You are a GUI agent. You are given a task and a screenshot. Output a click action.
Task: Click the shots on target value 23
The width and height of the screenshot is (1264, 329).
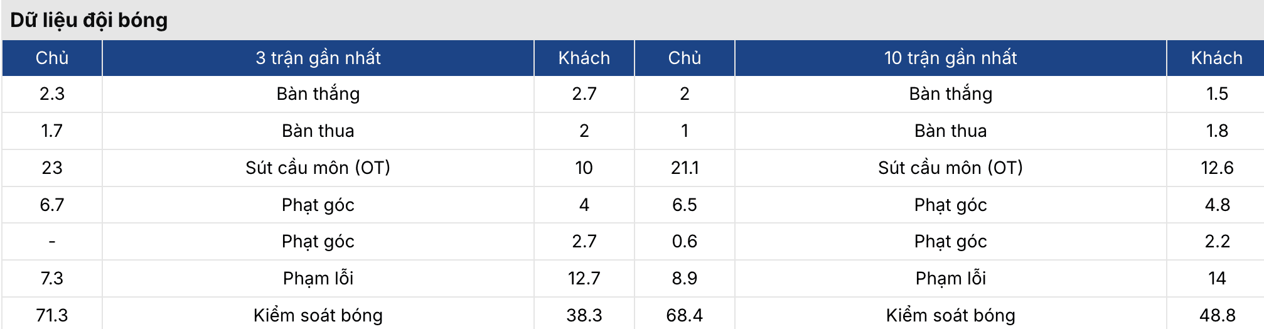pos(52,168)
